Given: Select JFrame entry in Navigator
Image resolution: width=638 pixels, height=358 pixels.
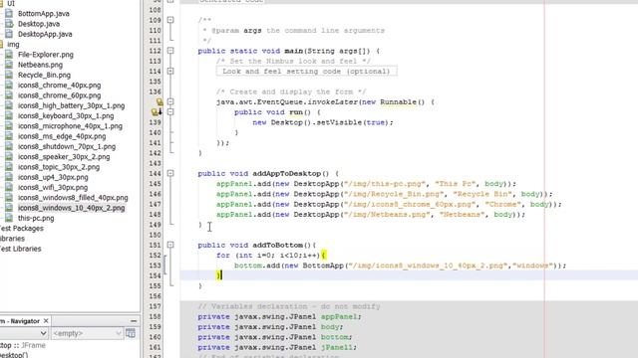Looking at the screenshot, I should 23,345.
